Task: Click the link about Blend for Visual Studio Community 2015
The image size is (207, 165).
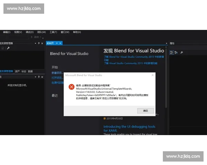Action: (134, 58)
